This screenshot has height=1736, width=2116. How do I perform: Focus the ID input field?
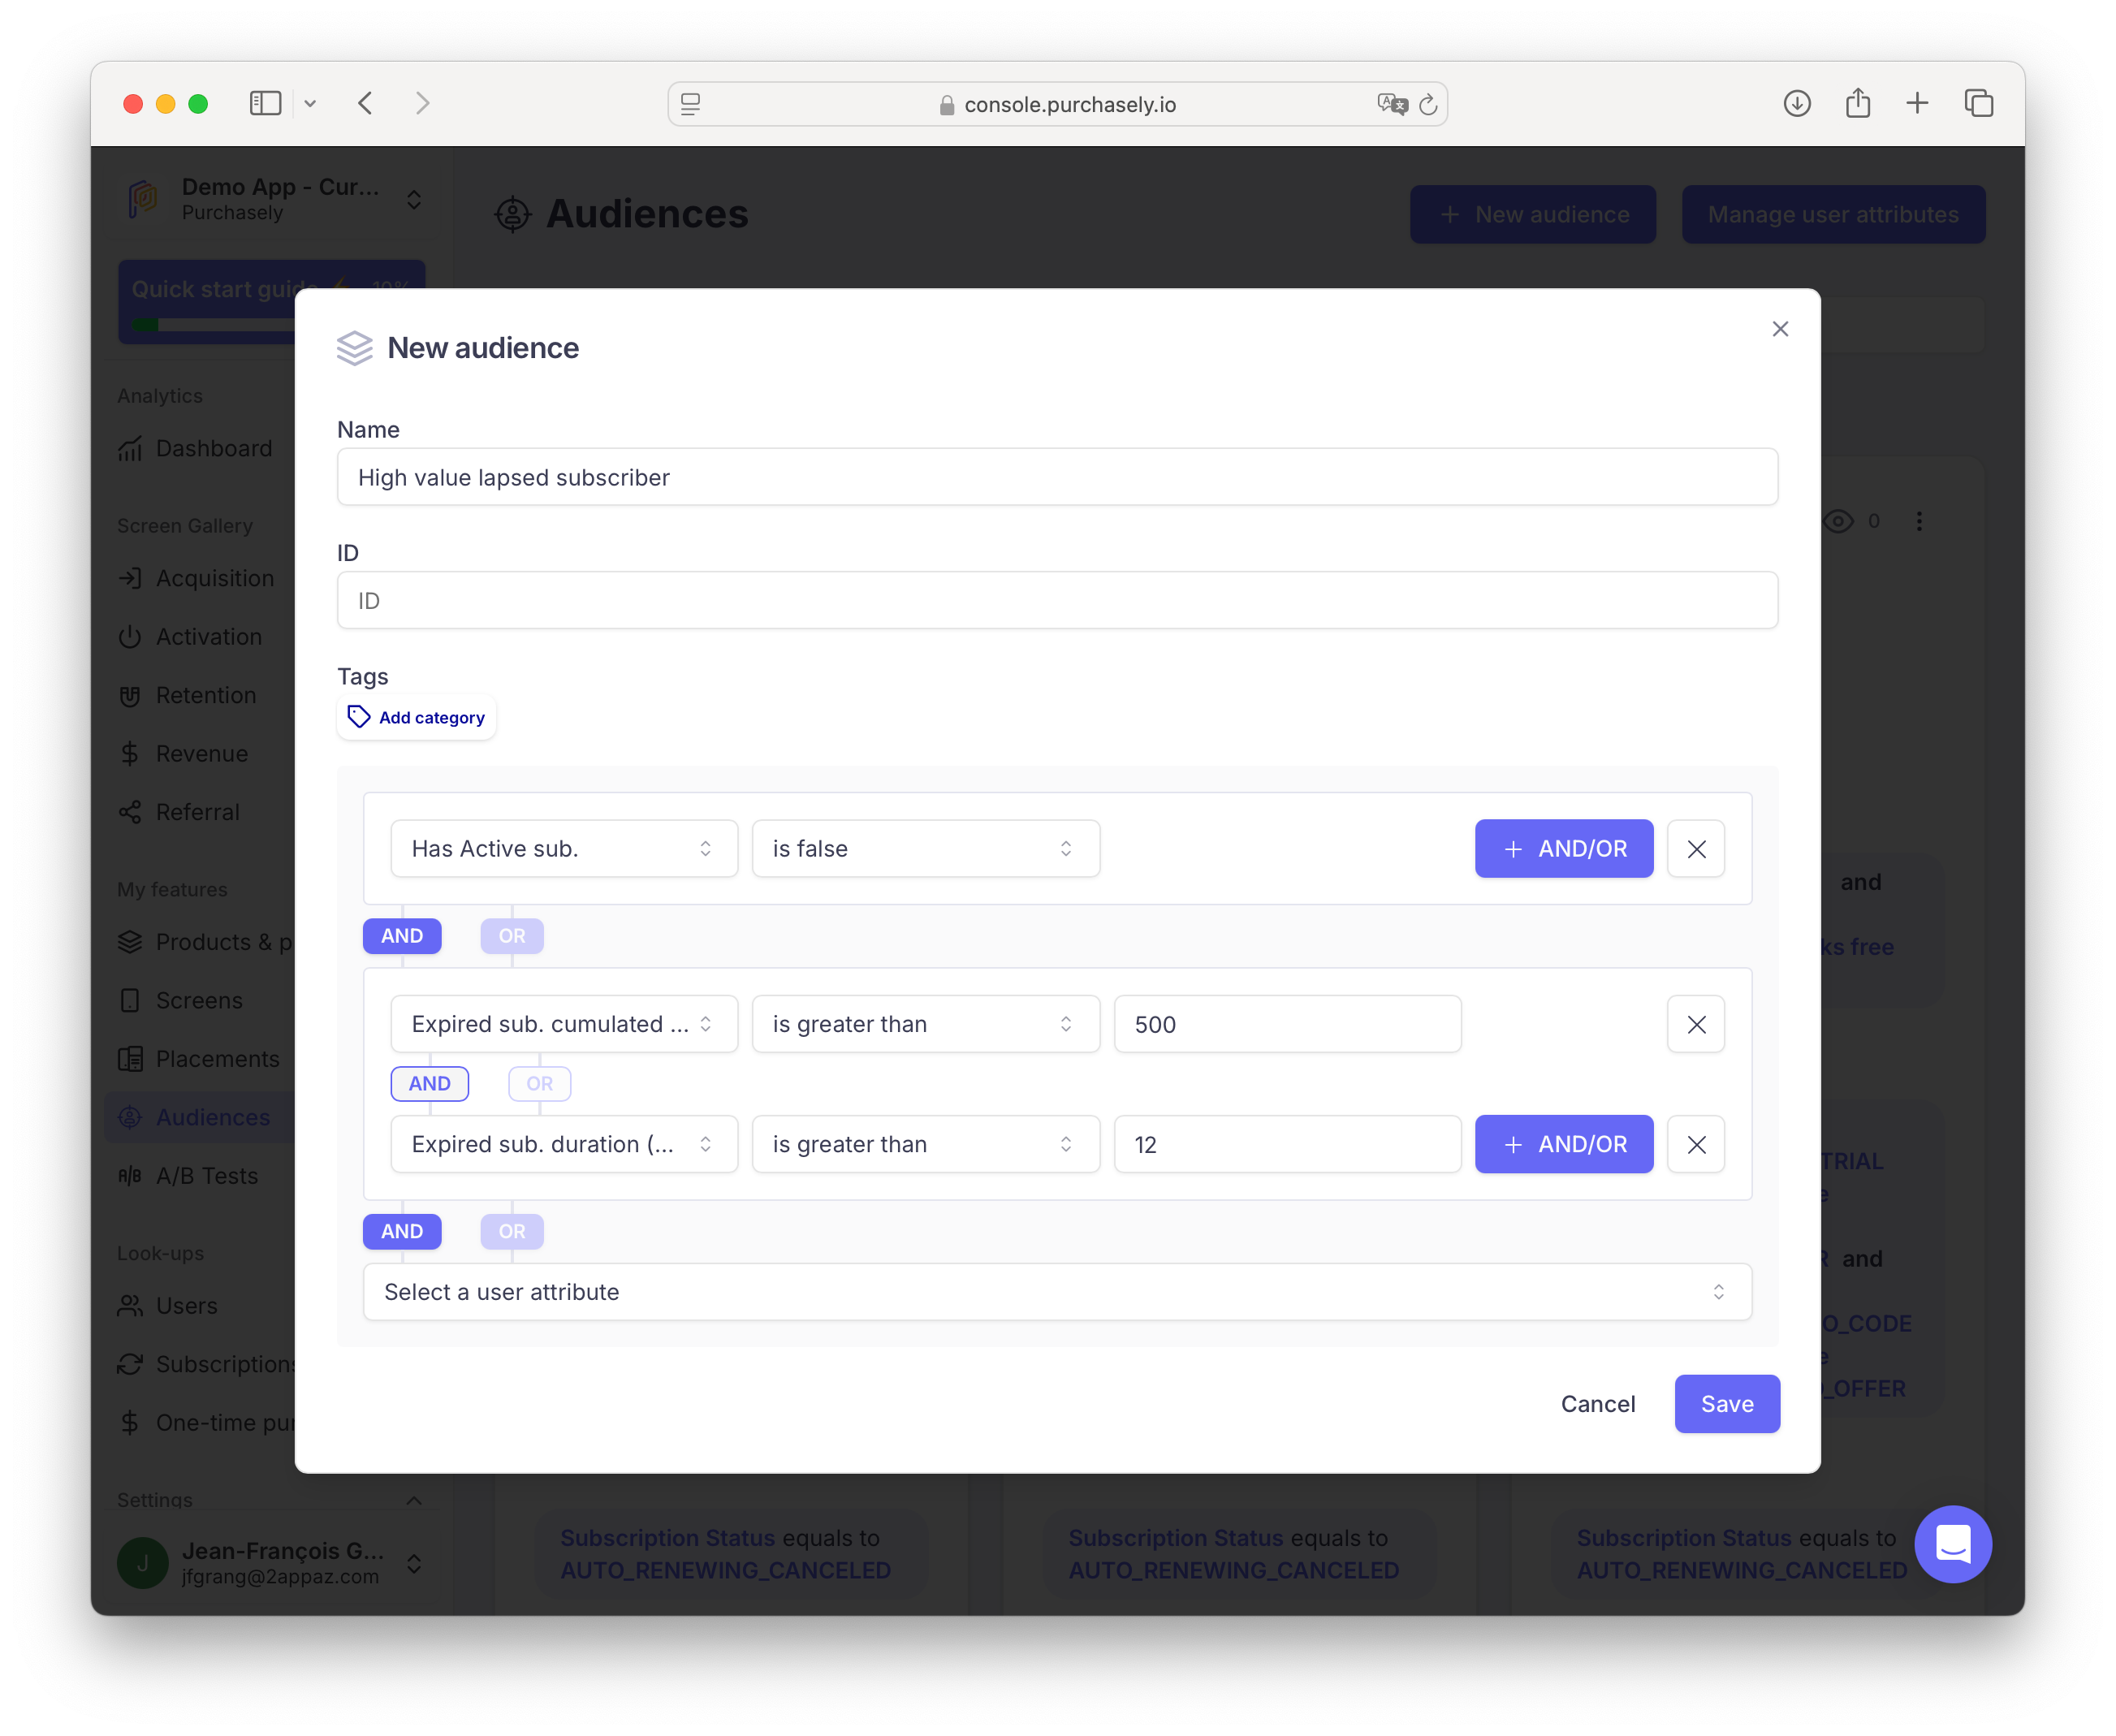(x=1057, y=600)
